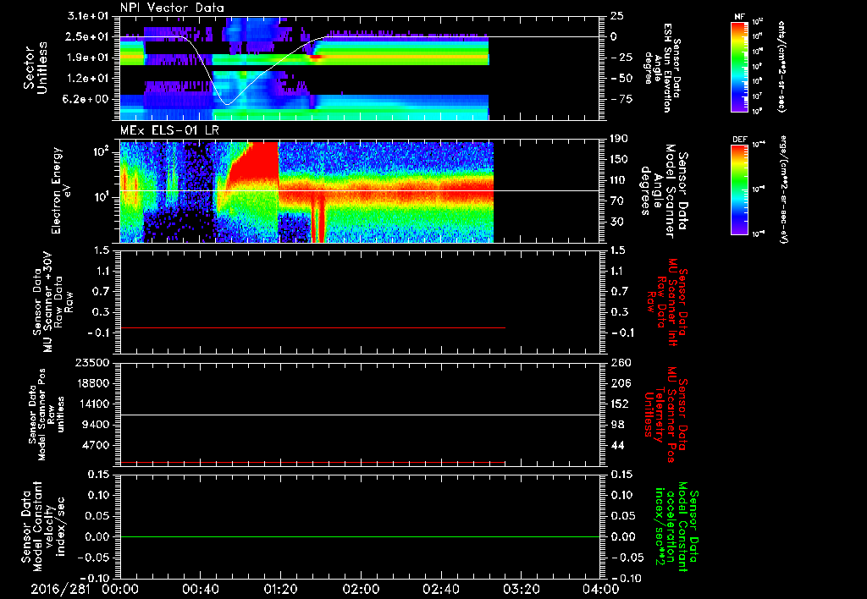Click the green zero line in the velocity panel
This screenshot has width=867, height=599.
coord(360,536)
